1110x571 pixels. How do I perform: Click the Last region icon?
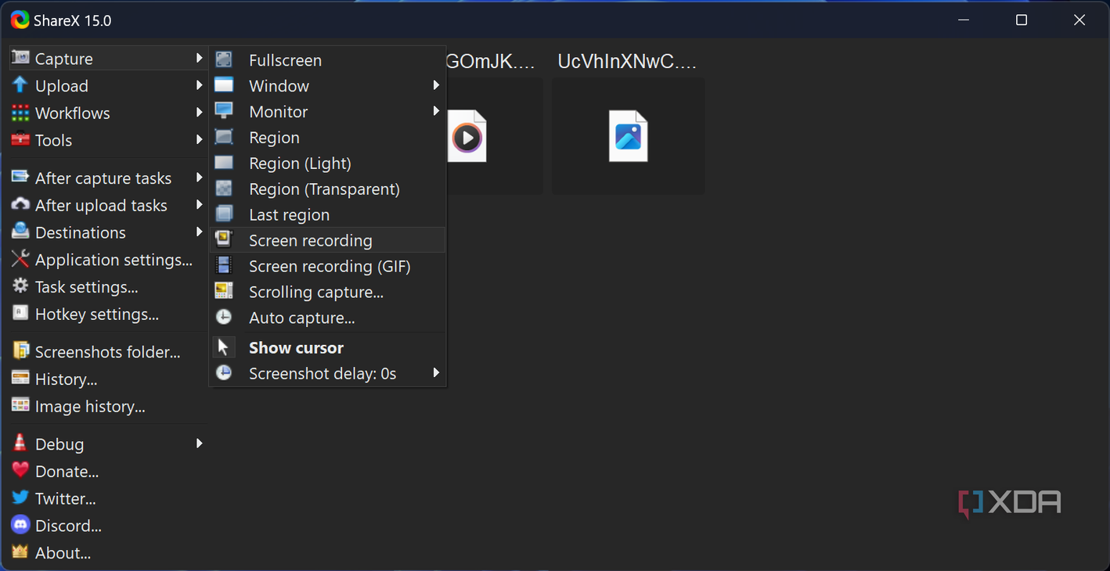[x=224, y=214]
